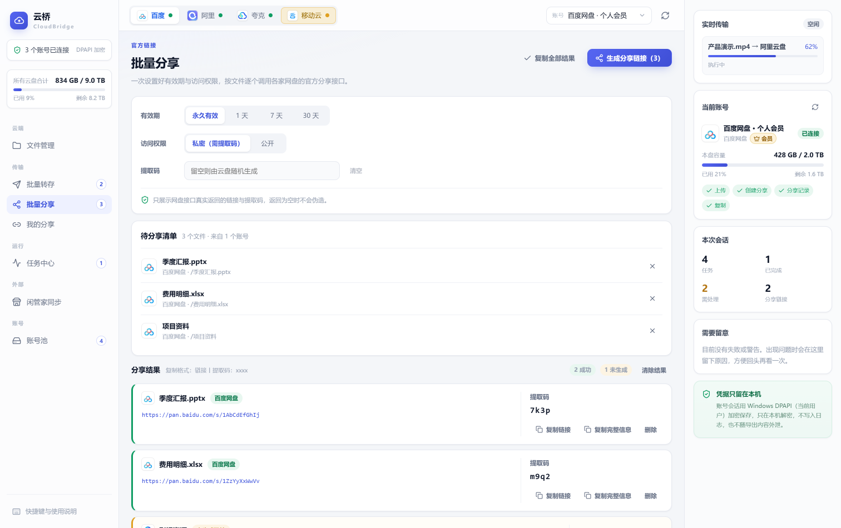Click the 任务中心 activity icon
841x528 pixels.
(x=17, y=263)
